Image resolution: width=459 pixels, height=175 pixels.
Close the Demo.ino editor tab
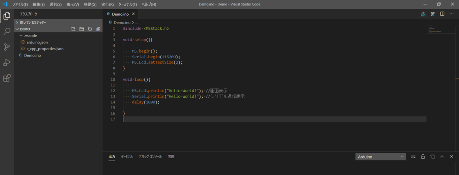pos(133,14)
